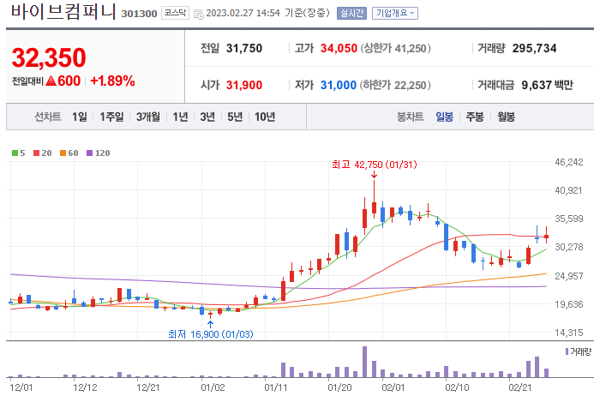Select the 3개월 line chart tab
Image resolution: width=594 pixels, height=396 pixels.
pyautogui.click(x=148, y=117)
